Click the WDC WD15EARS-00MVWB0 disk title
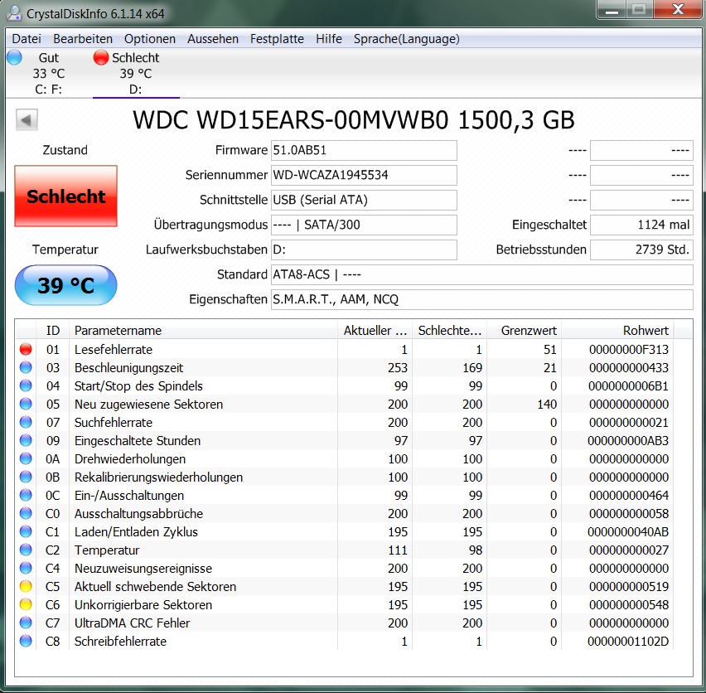The image size is (706, 693). [354, 120]
